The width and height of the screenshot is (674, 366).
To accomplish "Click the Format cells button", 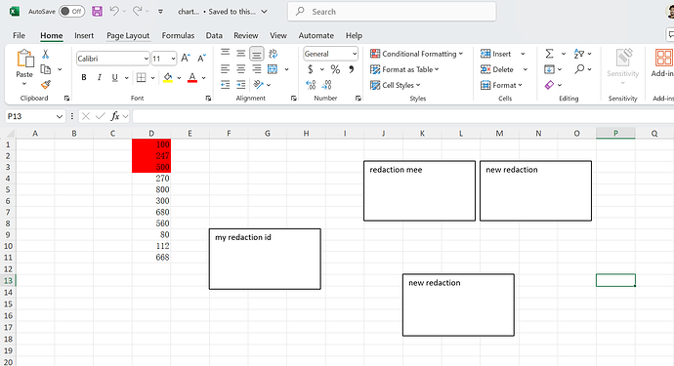I will point(501,85).
